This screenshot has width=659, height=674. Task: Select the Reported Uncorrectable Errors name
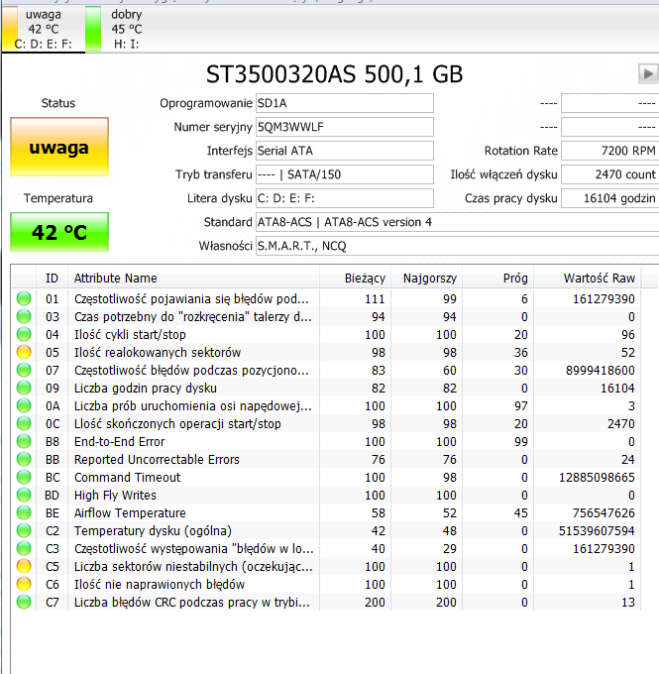pos(157,460)
